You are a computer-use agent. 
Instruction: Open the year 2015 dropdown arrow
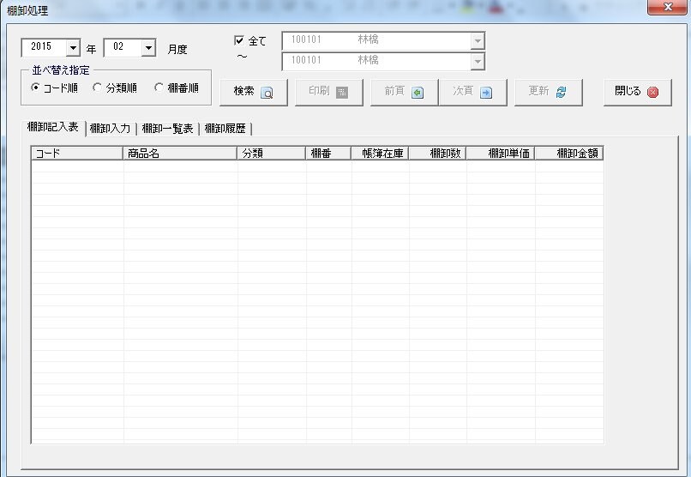[x=73, y=47]
